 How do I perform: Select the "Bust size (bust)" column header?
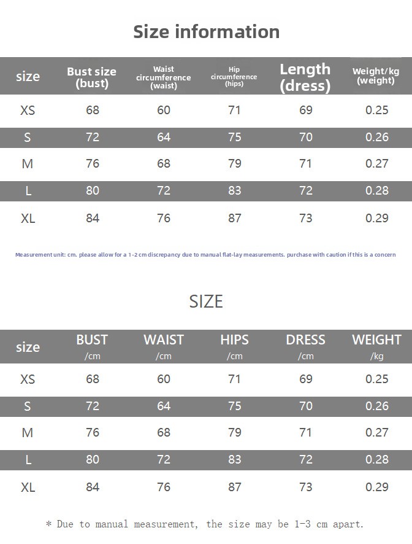coord(91,77)
